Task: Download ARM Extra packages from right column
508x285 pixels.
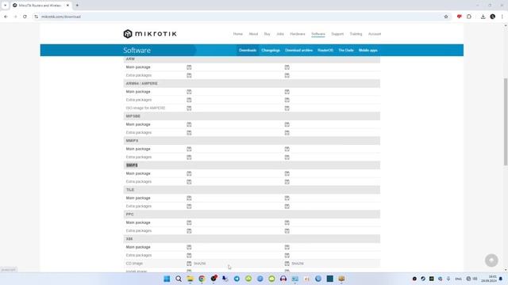Action: (x=287, y=75)
